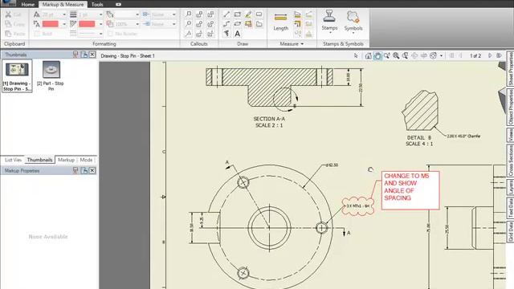Viewport: 514px width, 289px height.
Task: Open the Stamps button
Action: pos(329,22)
